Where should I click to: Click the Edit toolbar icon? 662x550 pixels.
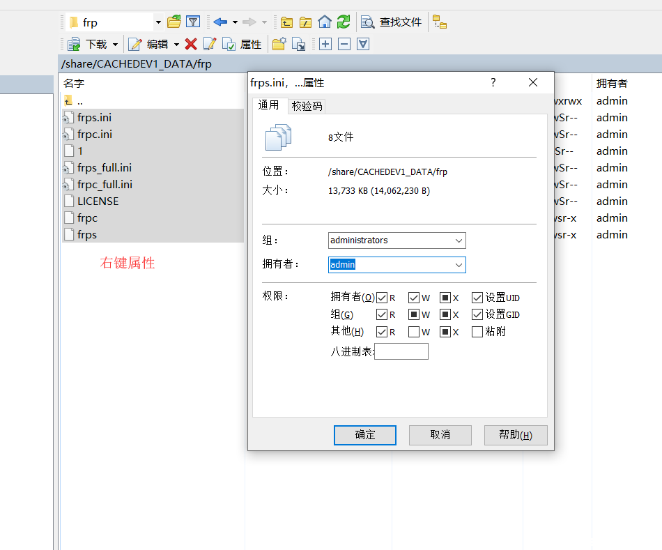tap(134, 43)
